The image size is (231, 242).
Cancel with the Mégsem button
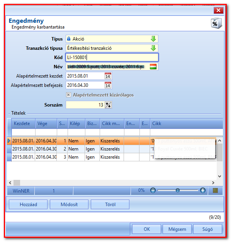(177, 229)
